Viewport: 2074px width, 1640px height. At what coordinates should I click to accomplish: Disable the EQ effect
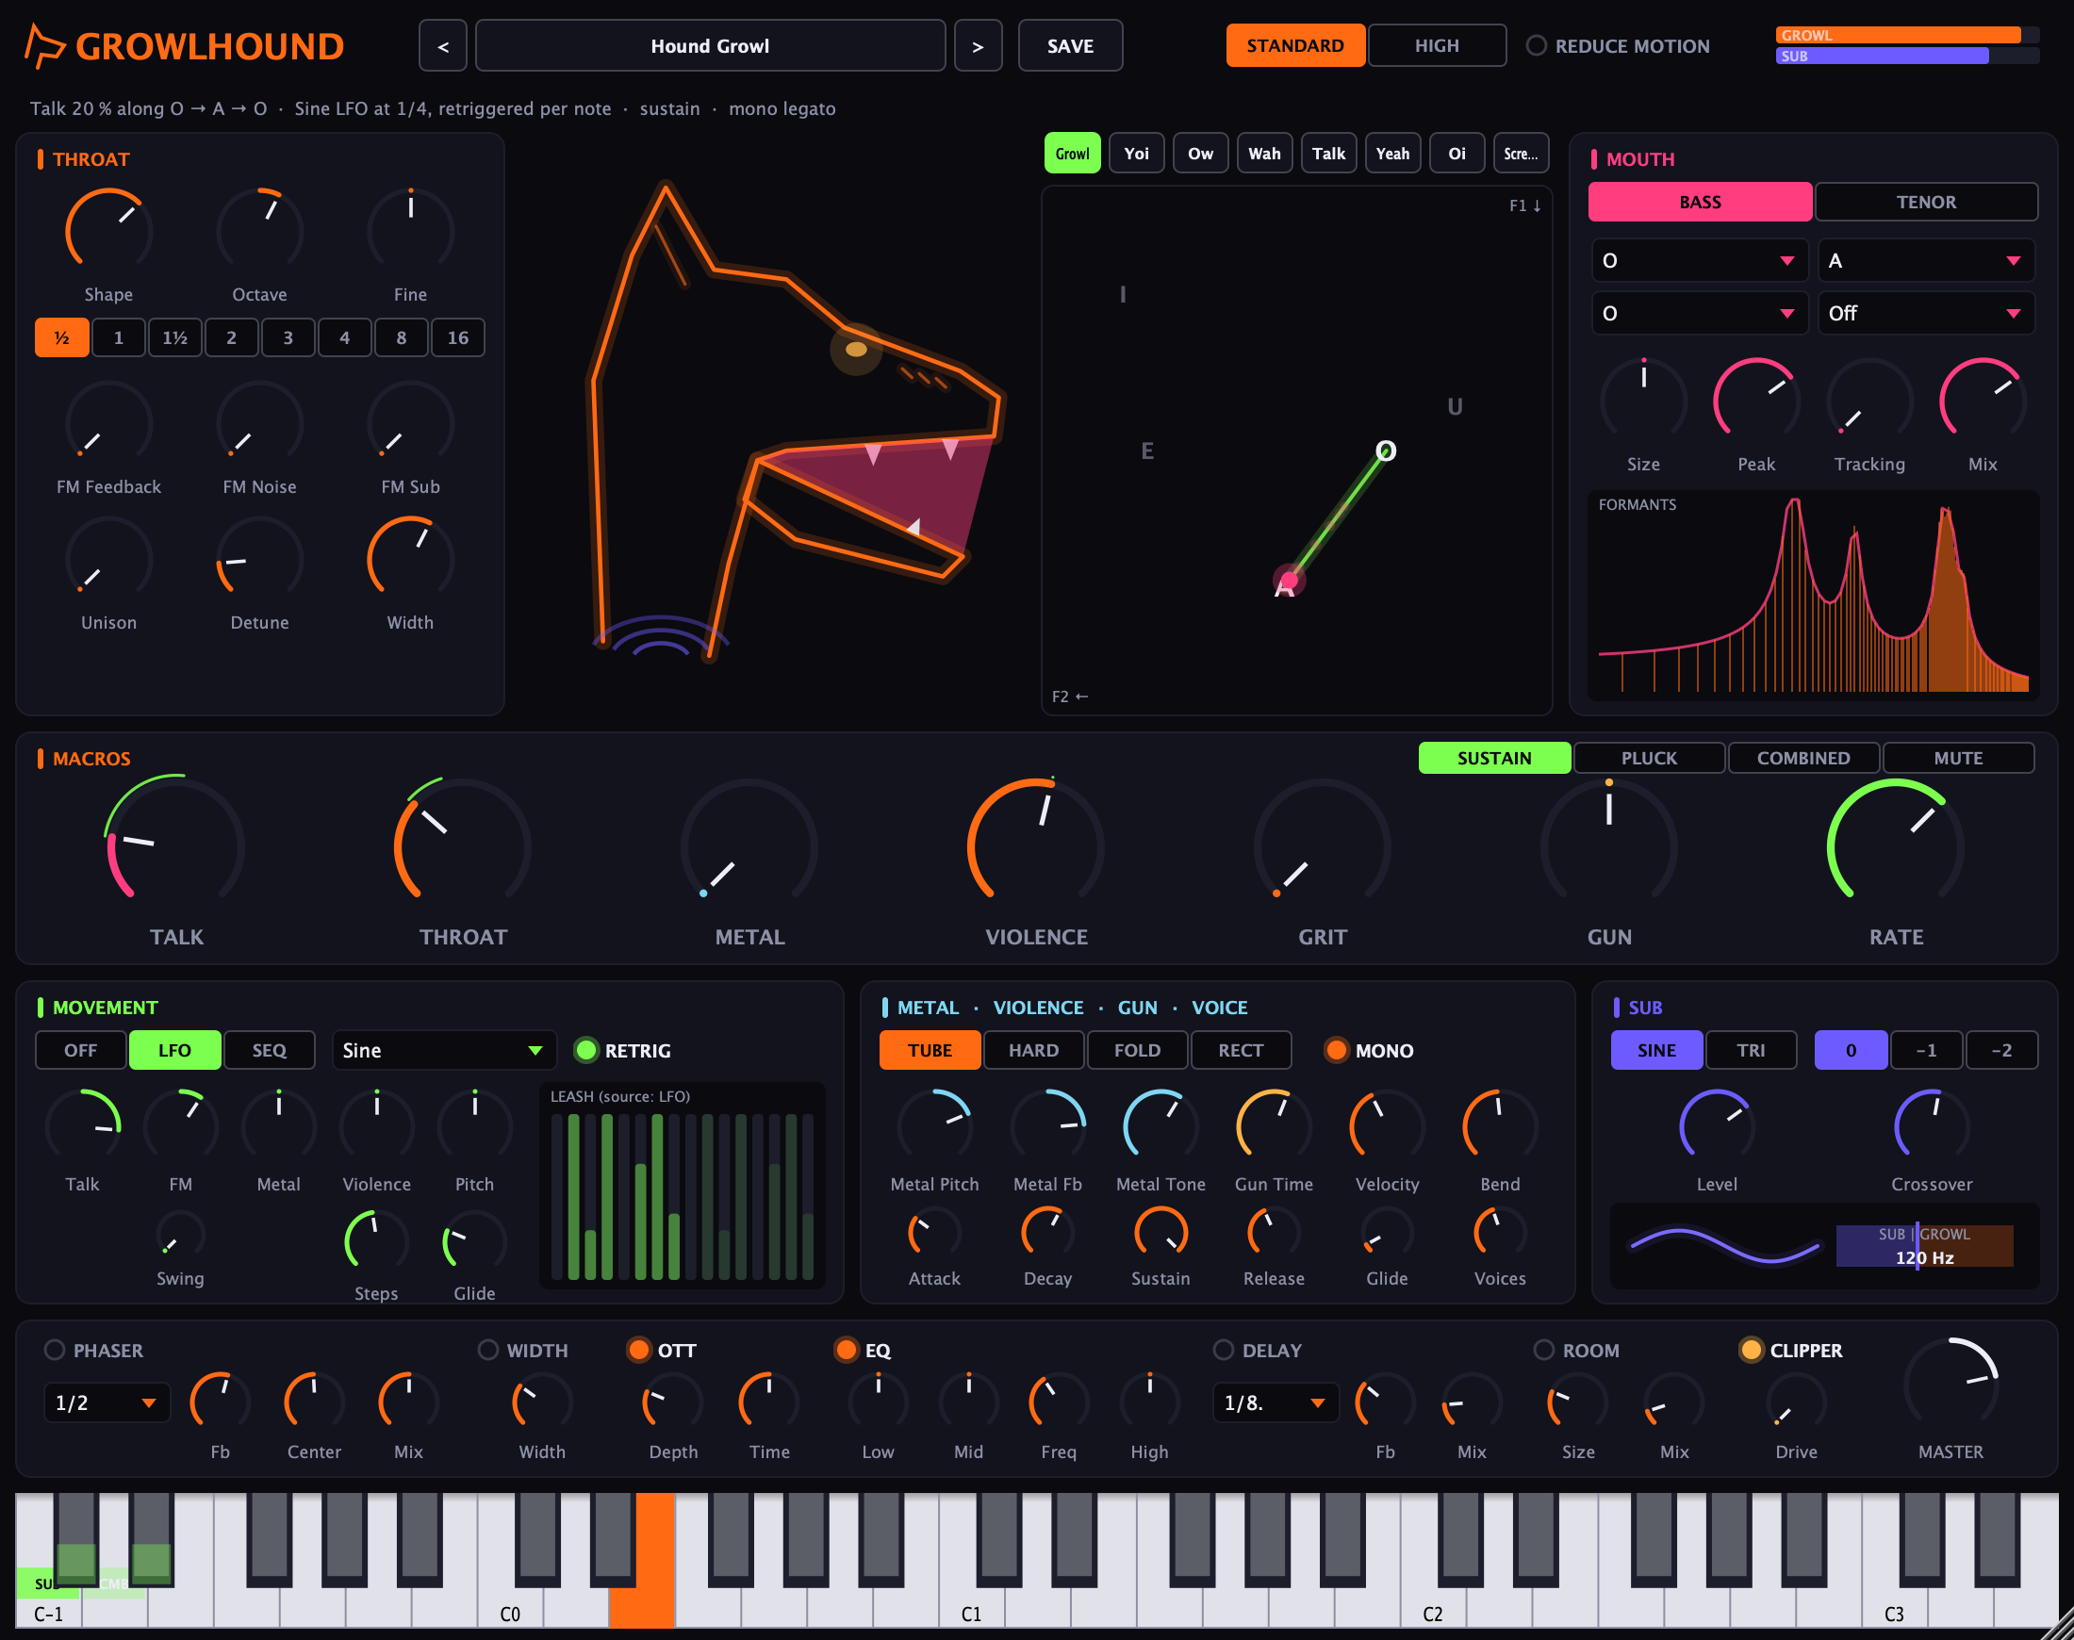pyautogui.click(x=864, y=1350)
